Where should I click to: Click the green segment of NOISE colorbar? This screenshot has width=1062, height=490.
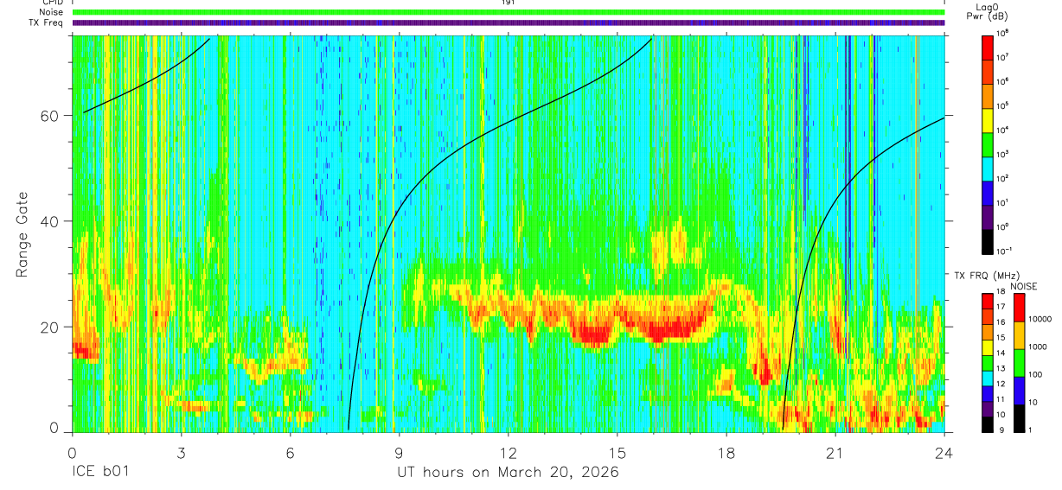coord(1018,361)
